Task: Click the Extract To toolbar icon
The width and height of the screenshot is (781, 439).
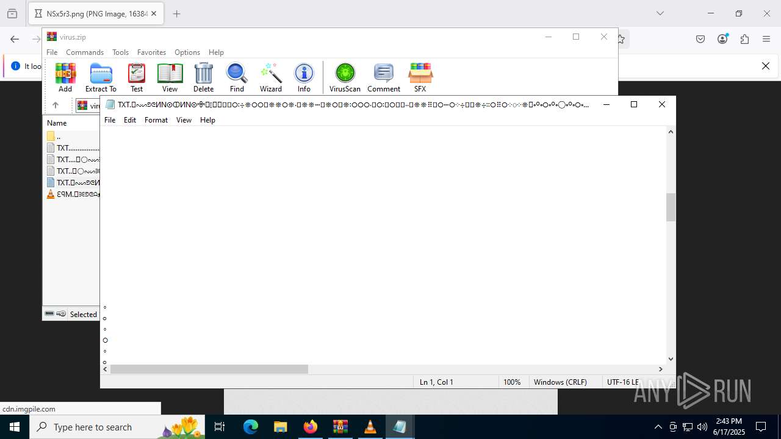Action: [x=101, y=77]
